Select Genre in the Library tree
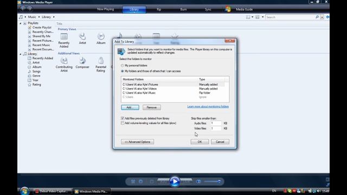This screenshot has width=347, height=195. point(36,76)
